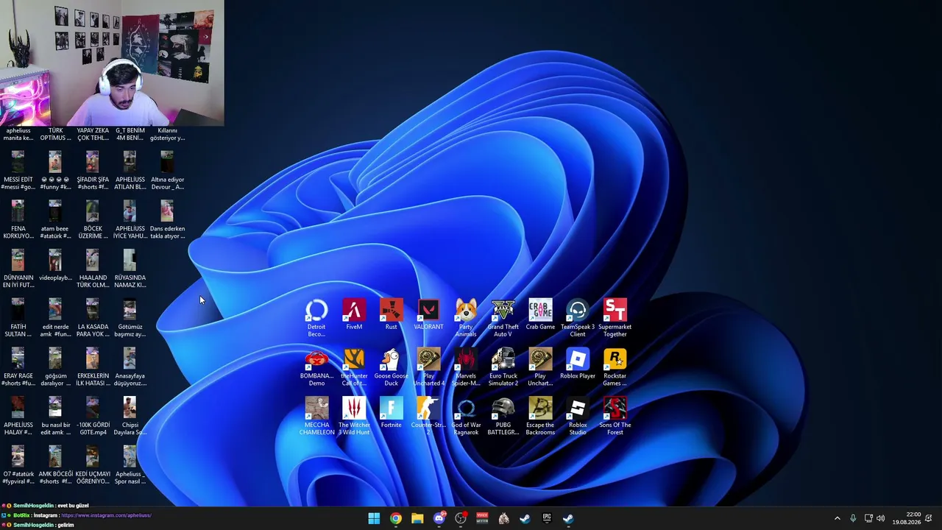The width and height of the screenshot is (942, 530).
Task: Select the APHELIUSS ATILAN video file
Action: pyautogui.click(x=130, y=171)
